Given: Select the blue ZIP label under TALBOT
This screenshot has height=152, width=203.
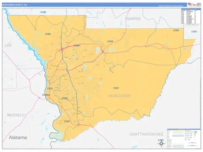Looking at the screenshot, I should pyautogui.click(x=194, y=32).
